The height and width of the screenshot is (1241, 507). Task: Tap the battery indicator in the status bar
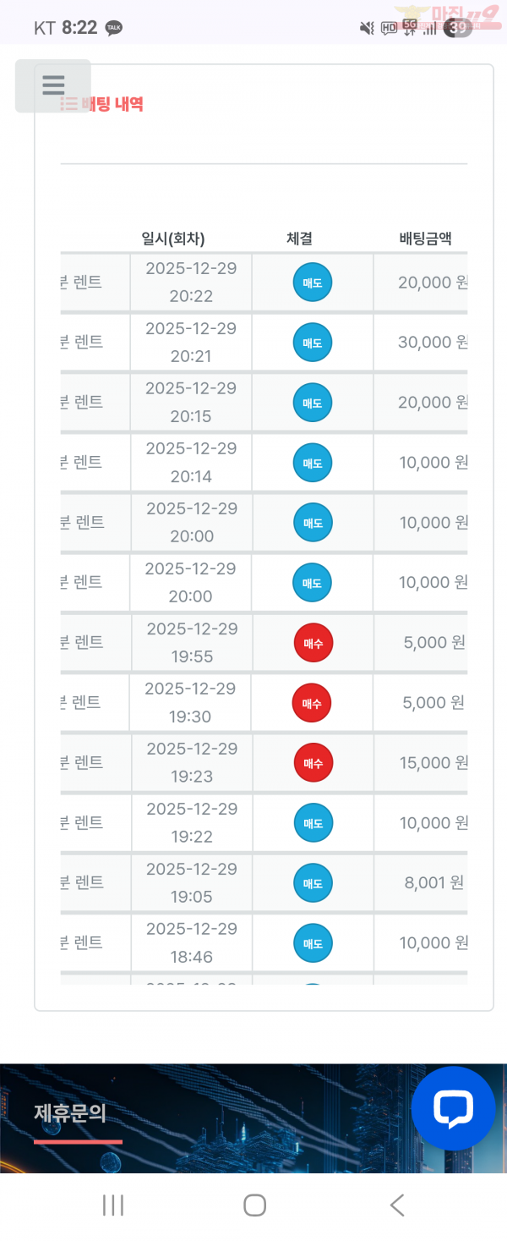[x=456, y=28]
